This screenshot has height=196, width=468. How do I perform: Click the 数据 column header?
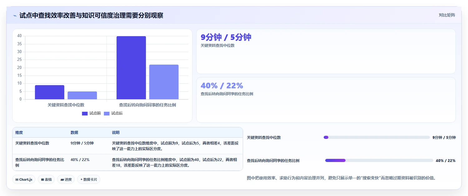74,133
